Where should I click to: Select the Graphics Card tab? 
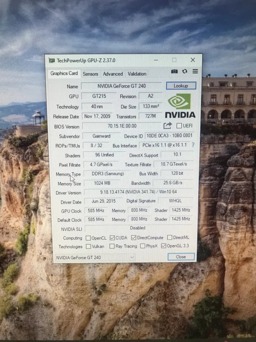[x=64, y=73]
